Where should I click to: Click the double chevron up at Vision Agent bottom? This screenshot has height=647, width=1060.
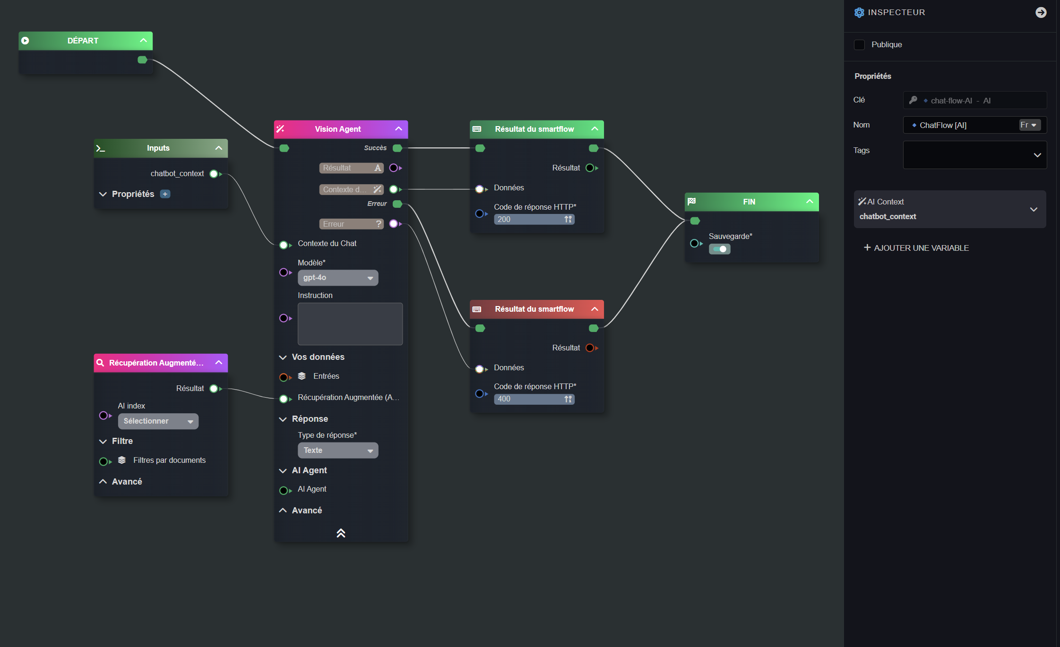(x=341, y=533)
